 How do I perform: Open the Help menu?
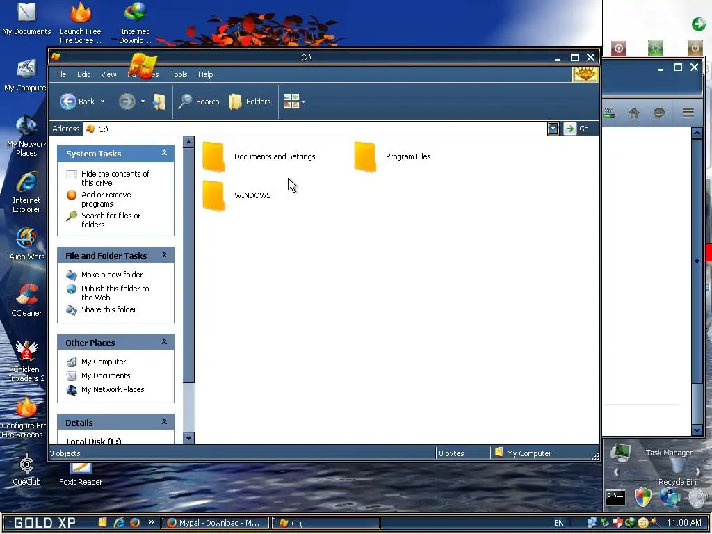205,74
